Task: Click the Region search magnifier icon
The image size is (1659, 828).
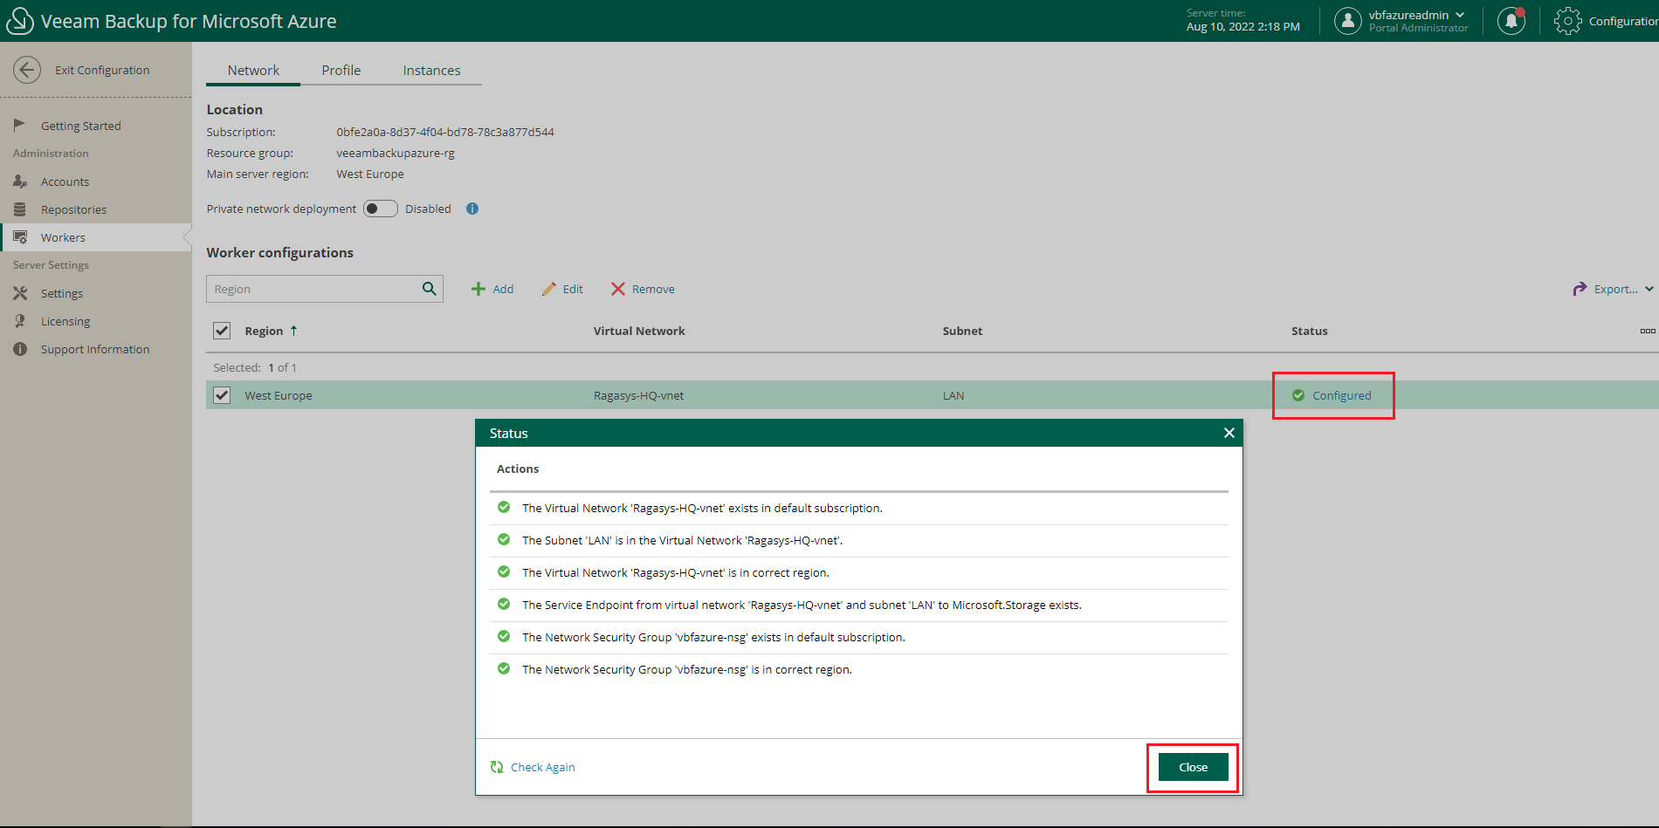Action: (429, 289)
